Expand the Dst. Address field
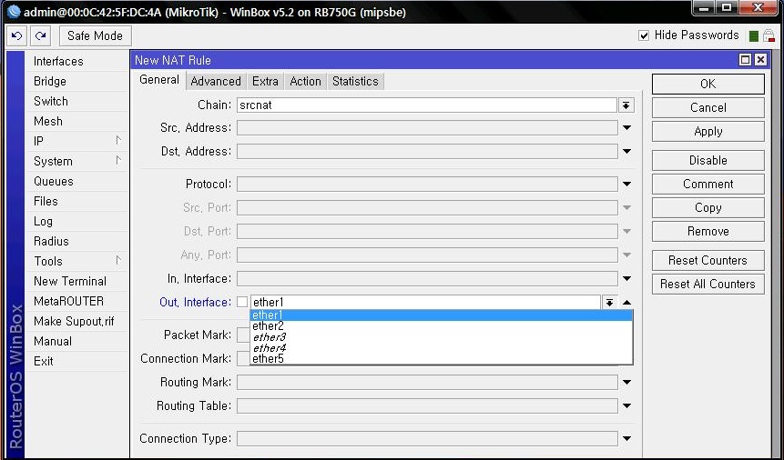The height and width of the screenshot is (460, 784). tap(627, 151)
